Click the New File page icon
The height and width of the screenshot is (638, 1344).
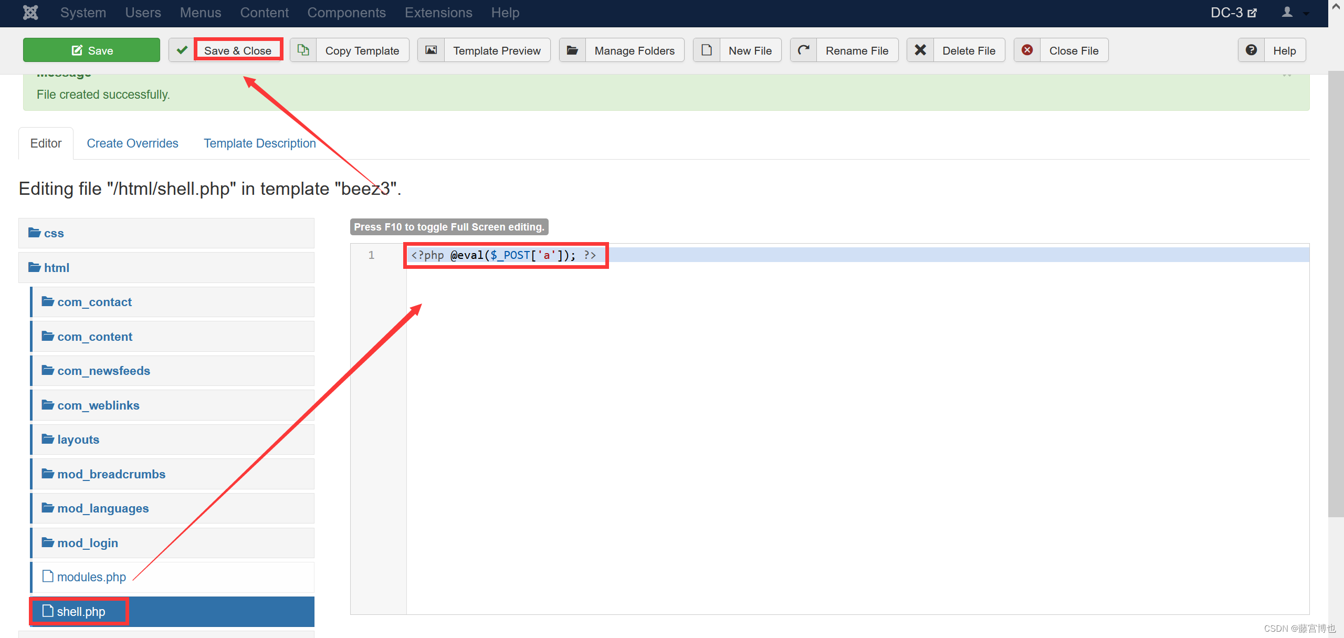707,50
